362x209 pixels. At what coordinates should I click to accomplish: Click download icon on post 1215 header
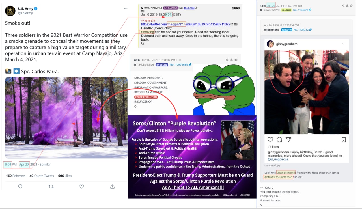(347, 6)
